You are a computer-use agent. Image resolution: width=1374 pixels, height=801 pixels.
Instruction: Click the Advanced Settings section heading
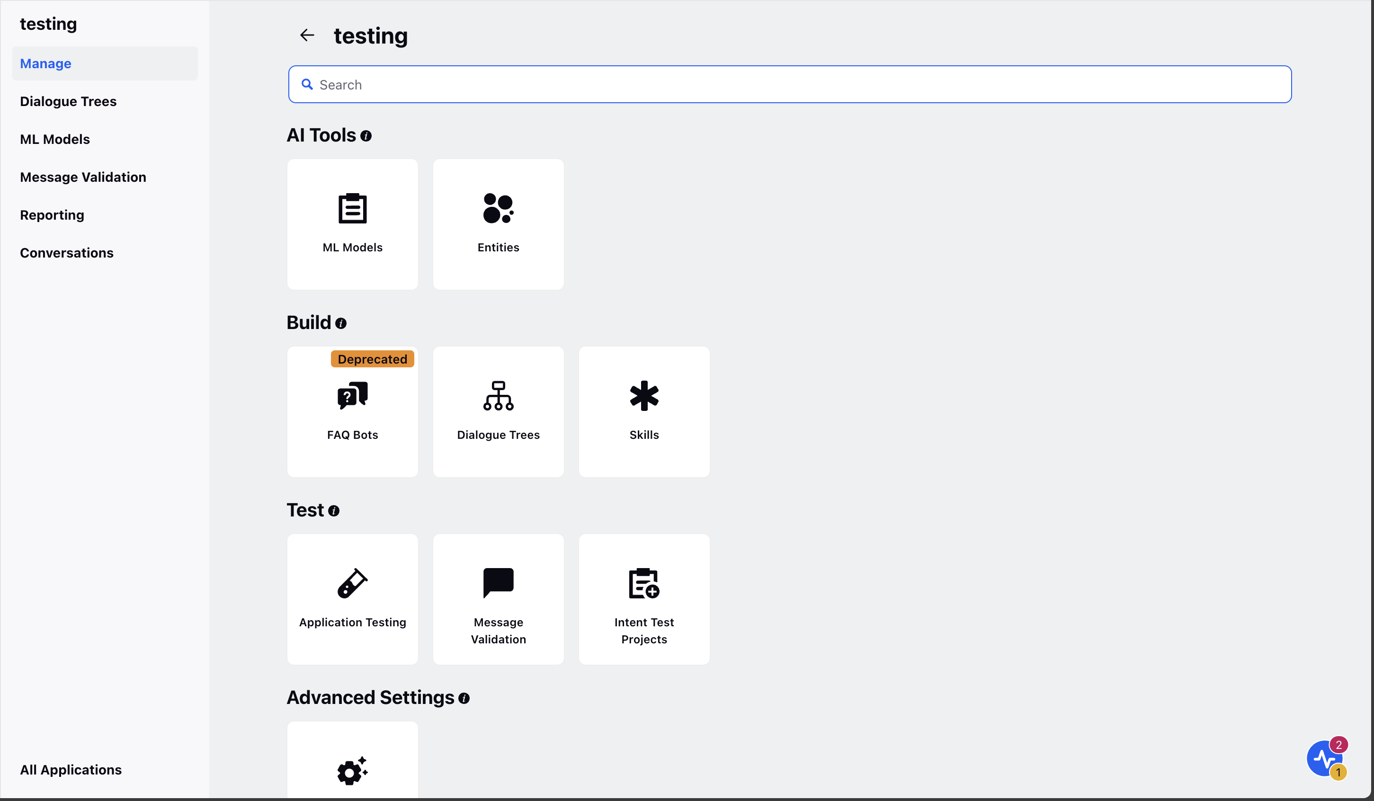point(371,698)
